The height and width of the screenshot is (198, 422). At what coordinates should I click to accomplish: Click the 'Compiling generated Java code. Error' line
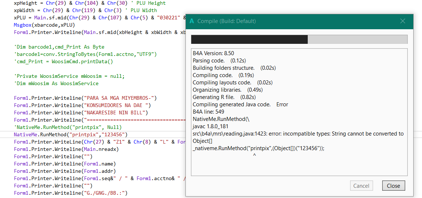pos(240,104)
